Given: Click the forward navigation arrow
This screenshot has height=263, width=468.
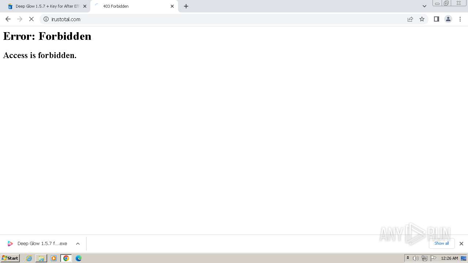Looking at the screenshot, I should click(x=20, y=19).
